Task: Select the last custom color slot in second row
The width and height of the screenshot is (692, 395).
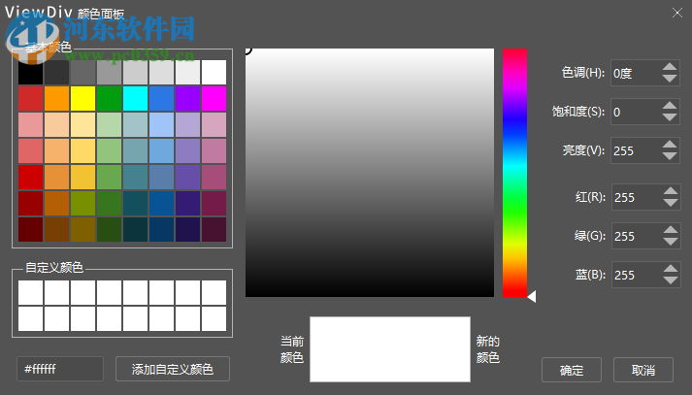Action: [x=214, y=318]
